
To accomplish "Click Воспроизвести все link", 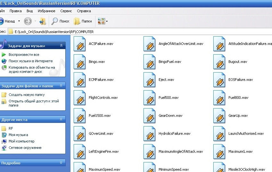I will pos(24,55).
